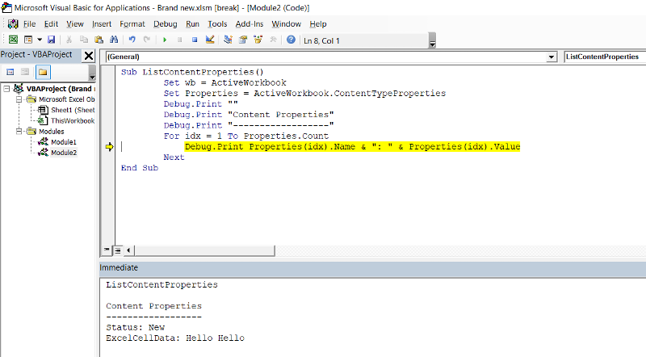Click the highlighted Debug.Print Properties line
The image size is (646, 357).
pyautogui.click(x=352, y=146)
